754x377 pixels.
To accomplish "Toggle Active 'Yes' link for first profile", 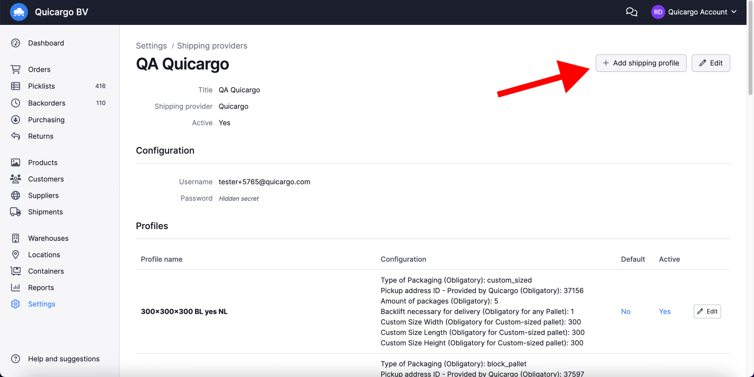I will click(664, 312).
